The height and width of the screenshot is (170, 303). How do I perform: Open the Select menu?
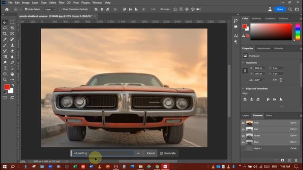tap(53, 3)
